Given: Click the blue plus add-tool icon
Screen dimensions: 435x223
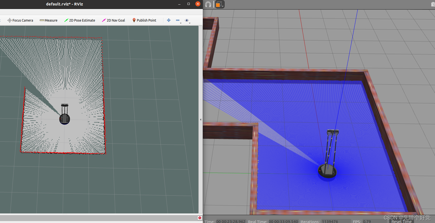Looking at the screenshot, I should [169, 20].
